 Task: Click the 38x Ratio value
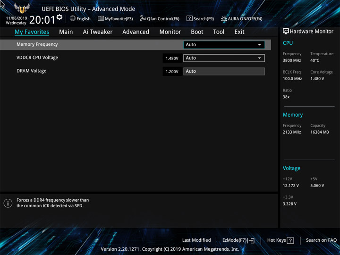[x=286, y=97]
